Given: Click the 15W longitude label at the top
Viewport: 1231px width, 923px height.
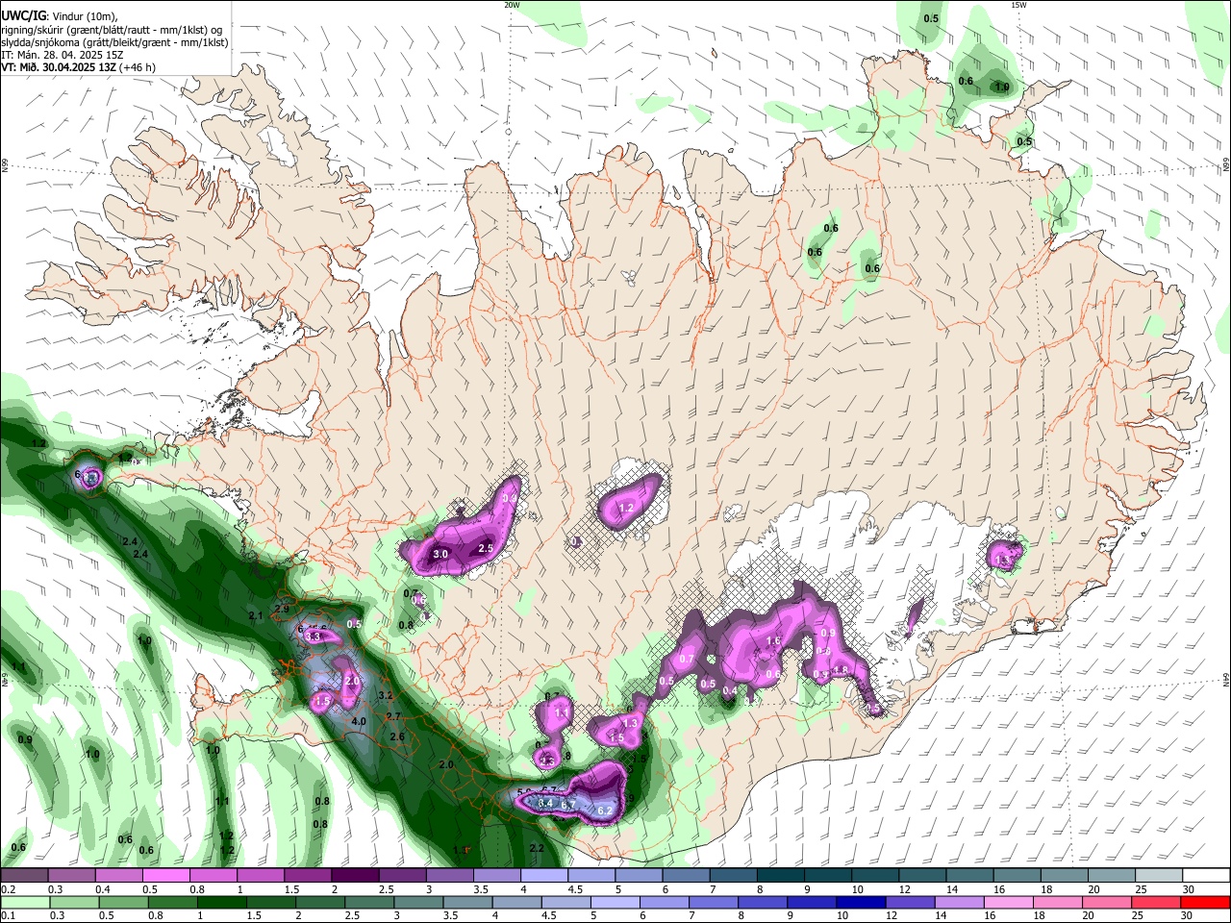Looking at the screenshot, I should (x=1018, y=5).
